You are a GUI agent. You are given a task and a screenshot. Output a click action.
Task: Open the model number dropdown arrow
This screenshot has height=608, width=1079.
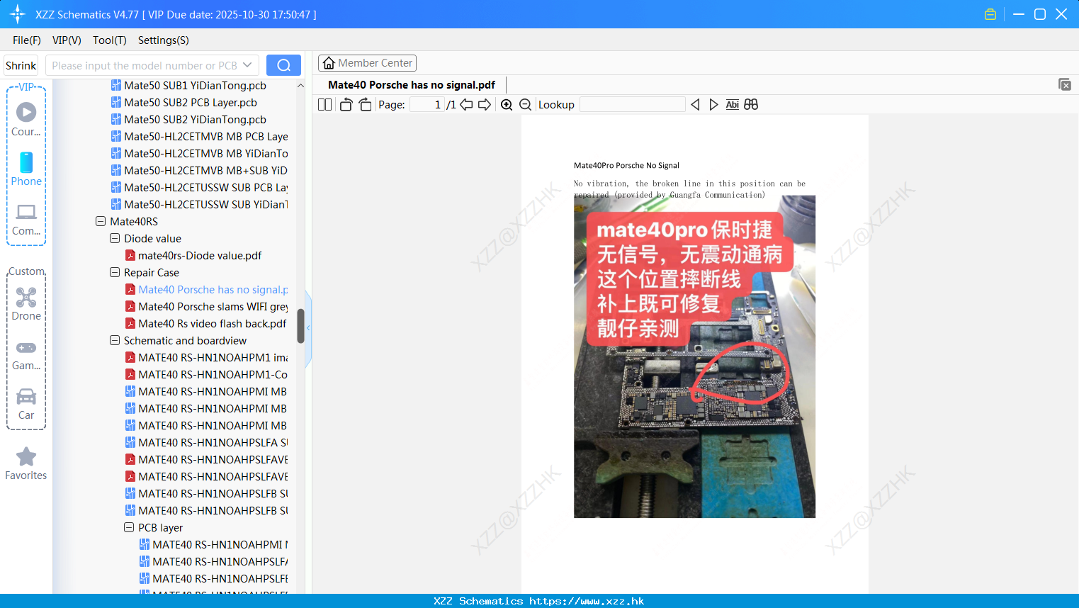coord(247,65)
